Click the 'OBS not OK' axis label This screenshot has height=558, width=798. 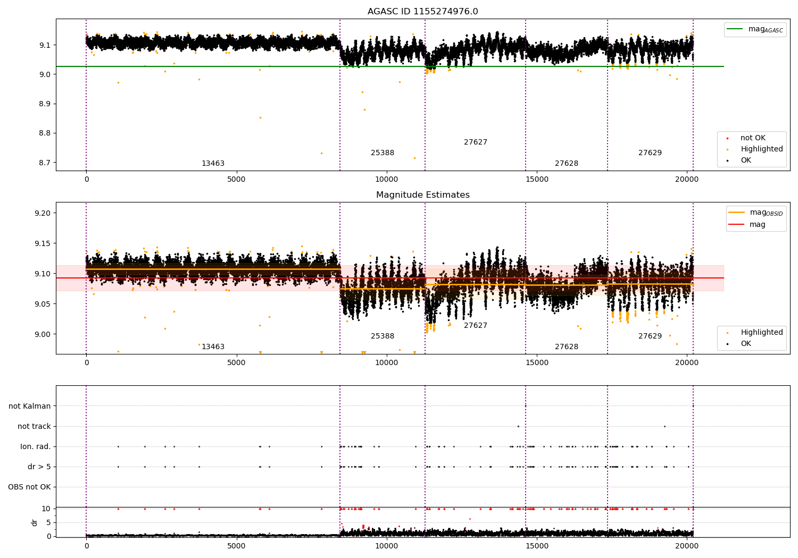click(29, 487)
